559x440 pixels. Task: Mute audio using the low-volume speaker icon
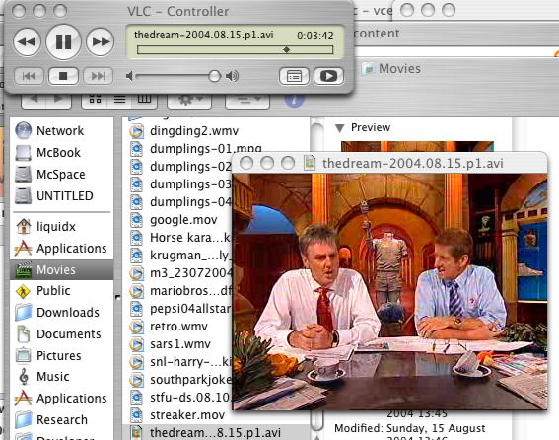pos(129,76)
